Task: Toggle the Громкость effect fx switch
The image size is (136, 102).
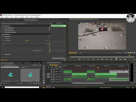Action: (x=4, y=36)
